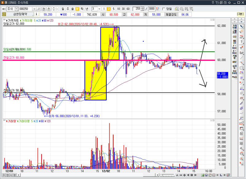Select 년 yearly period

click(87, 9)
